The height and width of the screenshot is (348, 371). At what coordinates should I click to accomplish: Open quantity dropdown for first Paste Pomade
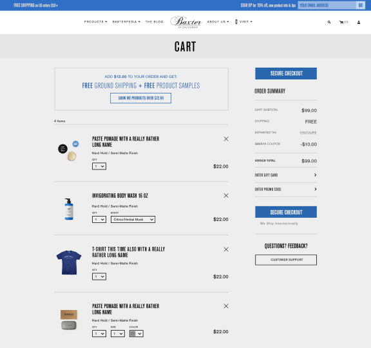[99, 166]
